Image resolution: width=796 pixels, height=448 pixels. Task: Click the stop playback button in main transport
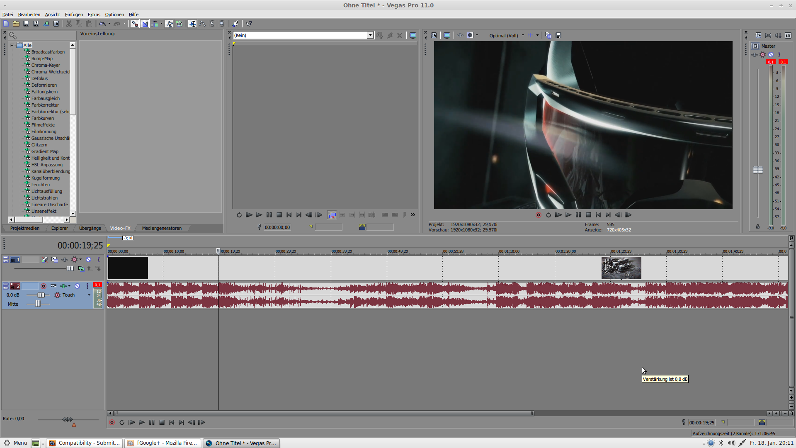(163, 422)
